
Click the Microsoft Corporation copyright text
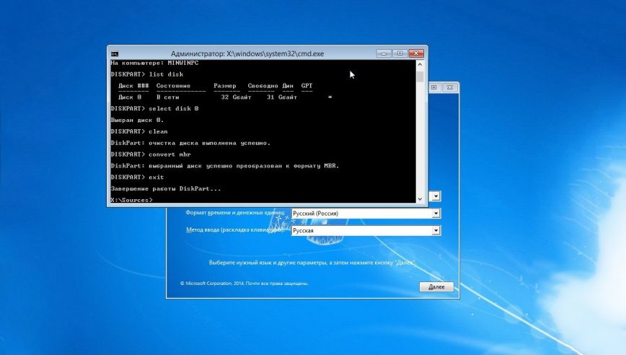(x=244, y=284)
